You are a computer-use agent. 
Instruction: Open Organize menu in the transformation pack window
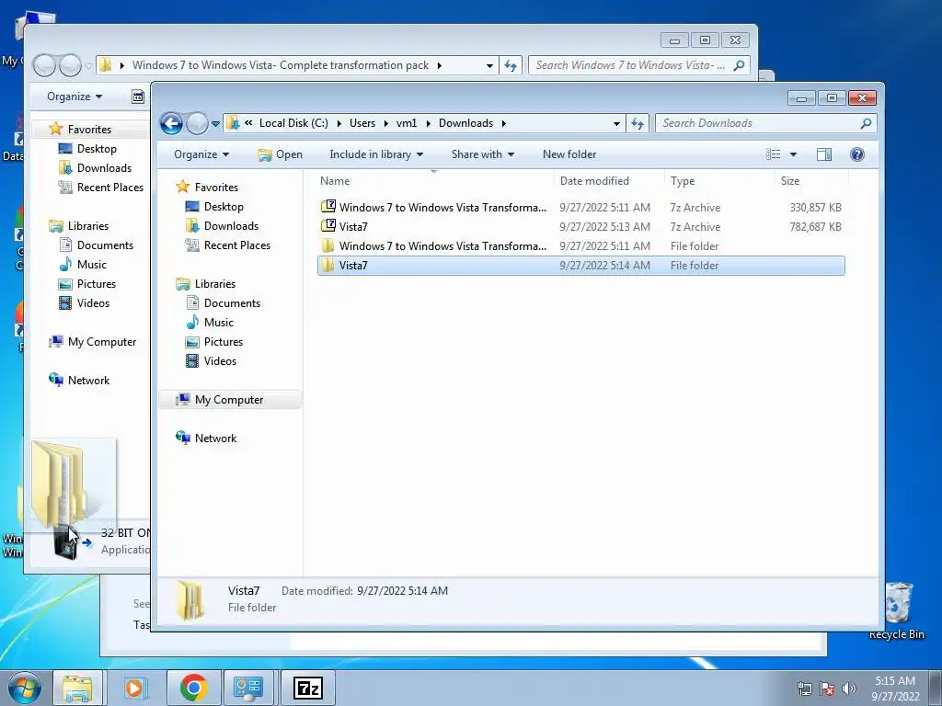[75, 97]
